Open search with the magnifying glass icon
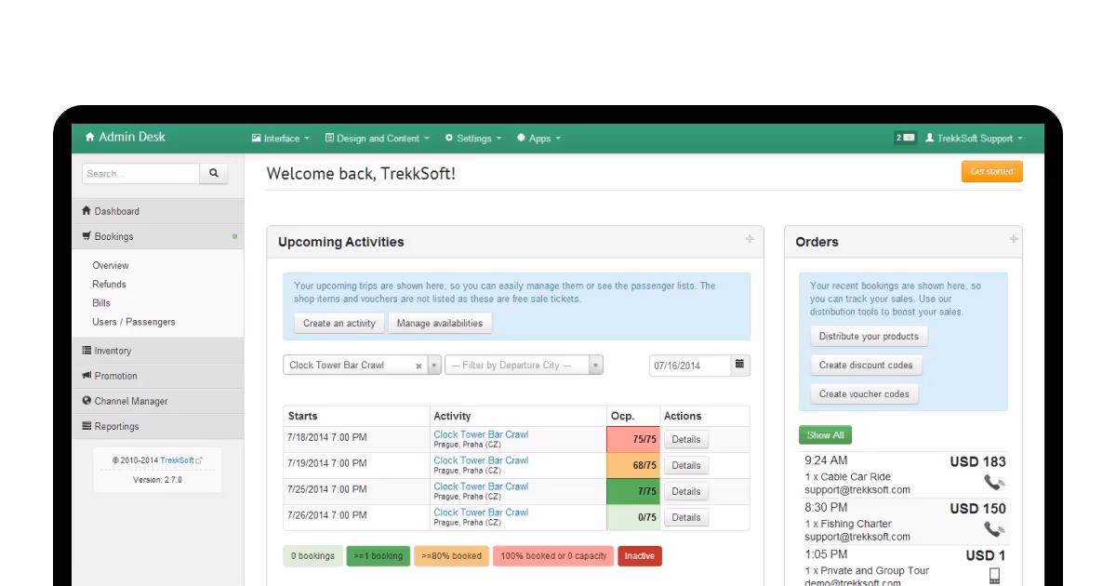Image resolution: width=1116 pixels, height=586 pixels. point(214,174)
